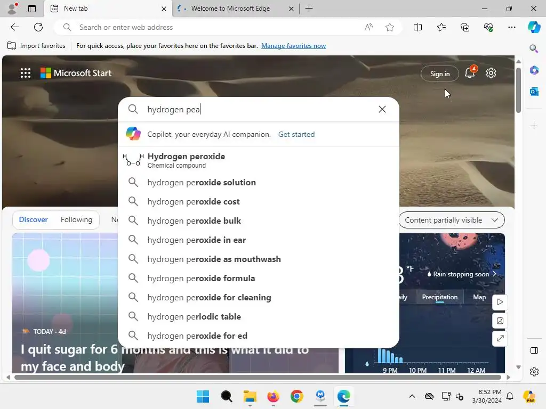This screenshot has width=546, height=409.
Task: Switch weather to Map tab
Action: [x=479, y=297]
